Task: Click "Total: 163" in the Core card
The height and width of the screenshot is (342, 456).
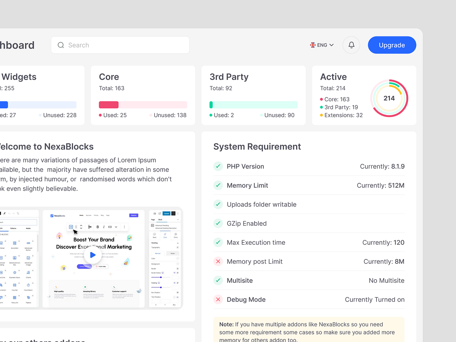Action: tap(112, 88)
